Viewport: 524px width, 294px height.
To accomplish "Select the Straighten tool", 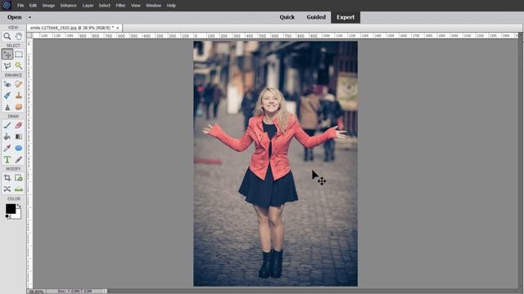I will [19, 189].
